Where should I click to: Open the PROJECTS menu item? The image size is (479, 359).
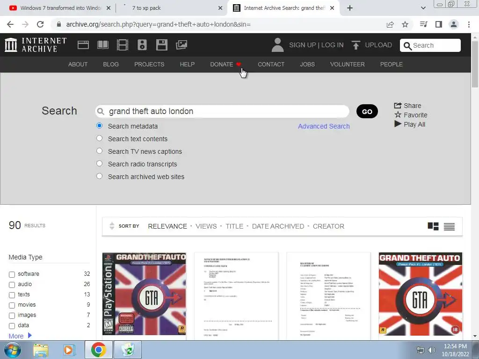[x=149, y=65]
